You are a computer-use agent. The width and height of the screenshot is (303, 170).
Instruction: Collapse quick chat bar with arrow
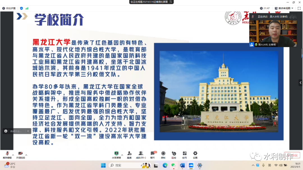pos(28,131)
